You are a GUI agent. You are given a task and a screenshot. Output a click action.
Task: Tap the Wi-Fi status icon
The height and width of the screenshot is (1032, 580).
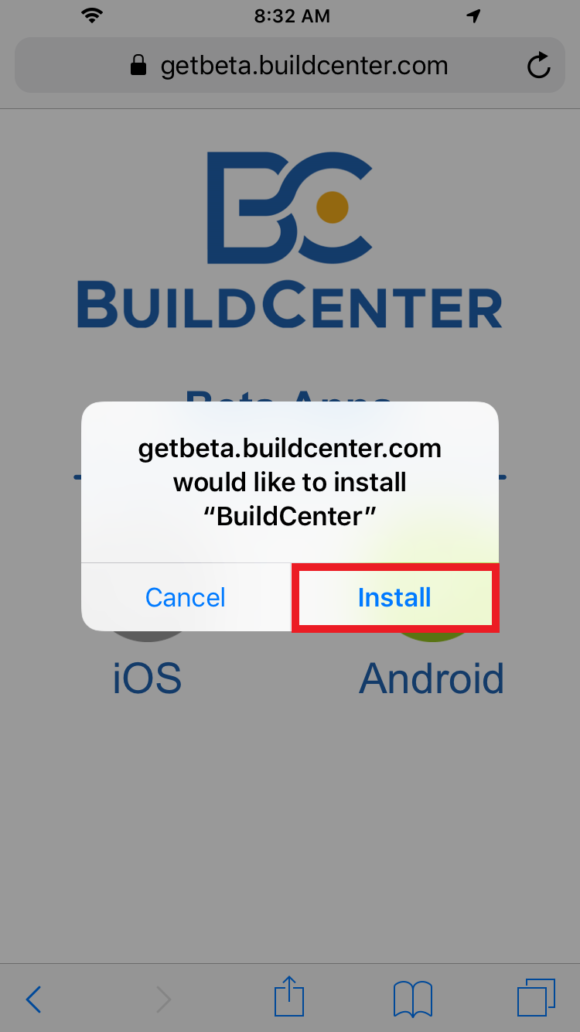coord(92,15)
